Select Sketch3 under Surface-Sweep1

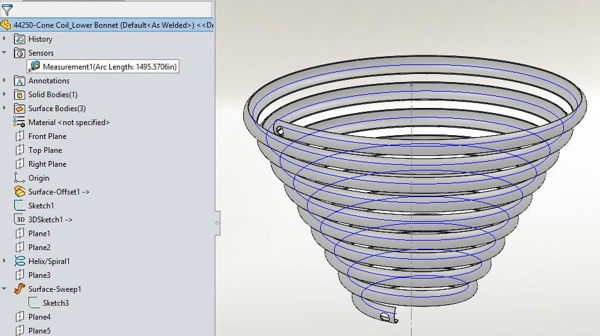(56, 303)
